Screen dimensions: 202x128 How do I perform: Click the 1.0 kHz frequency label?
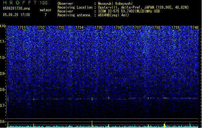pos(3,58)
